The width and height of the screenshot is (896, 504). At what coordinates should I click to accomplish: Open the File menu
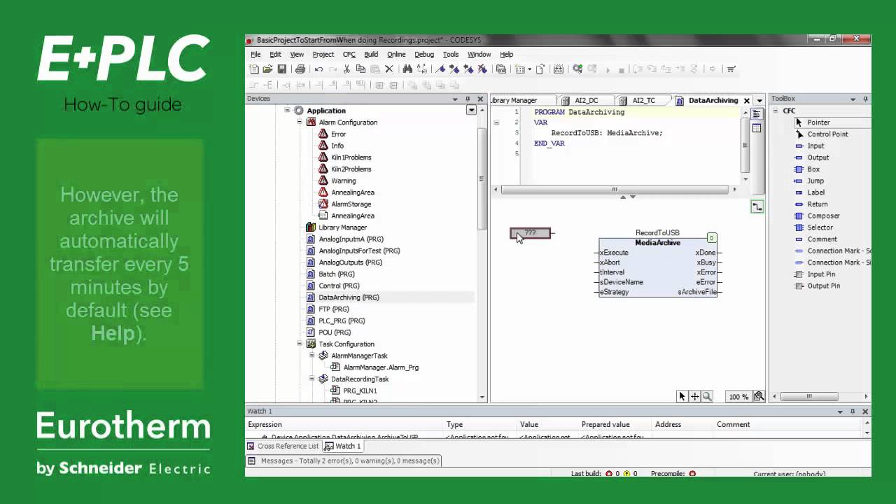click(255, 55)
